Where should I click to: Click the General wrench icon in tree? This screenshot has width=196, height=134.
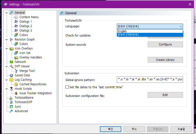[x=11, y=13]
